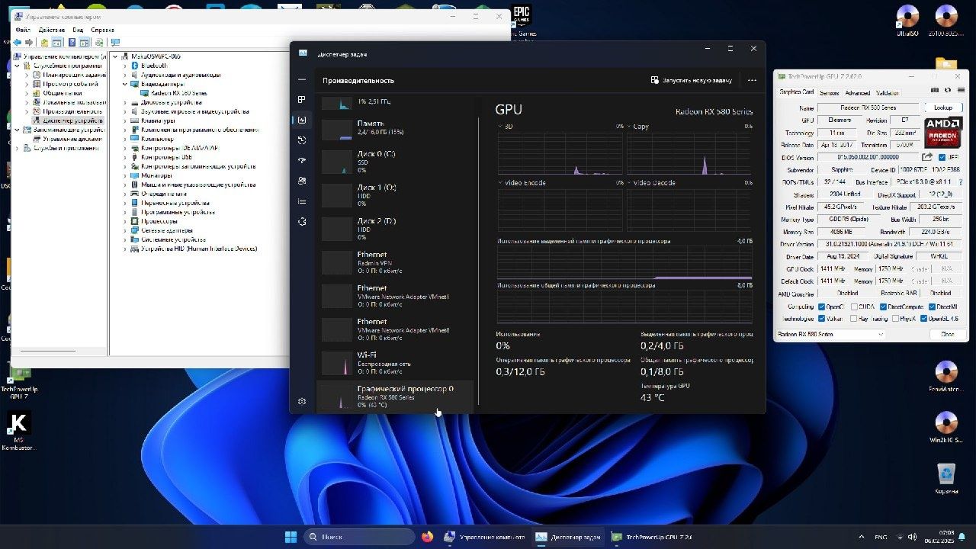This screenshot has width=976, height=549.
Task: Open Processes page icon in Task Manager
Action: click(x=302, y=100)
